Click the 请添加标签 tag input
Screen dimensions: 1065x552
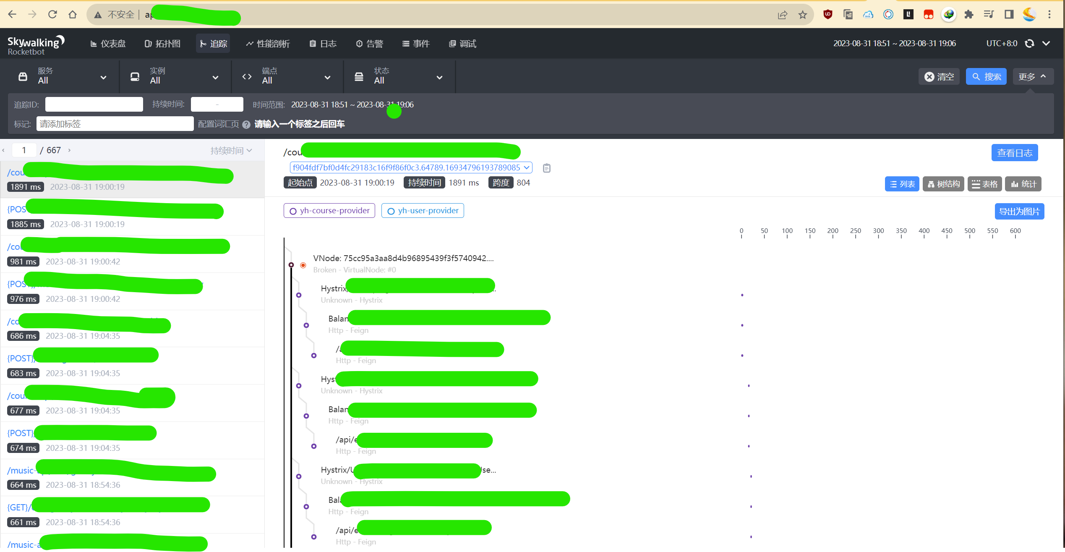click(x=115, y=124)
